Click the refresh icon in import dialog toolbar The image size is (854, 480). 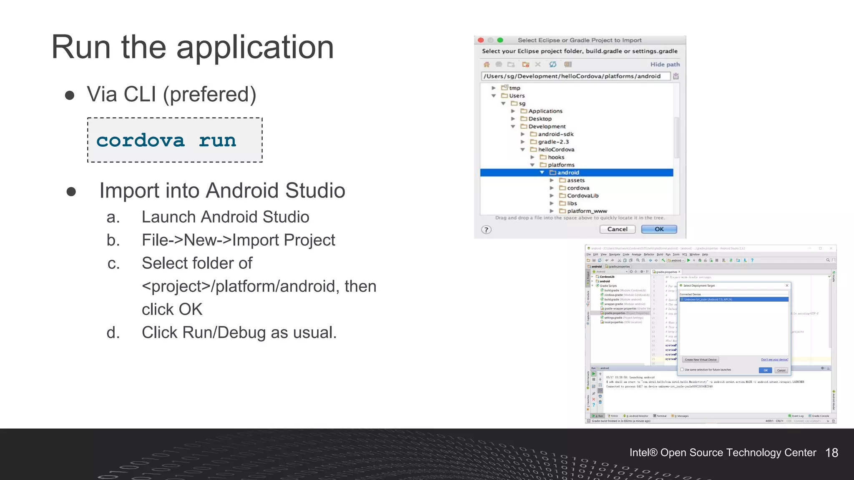coord(553,64)
